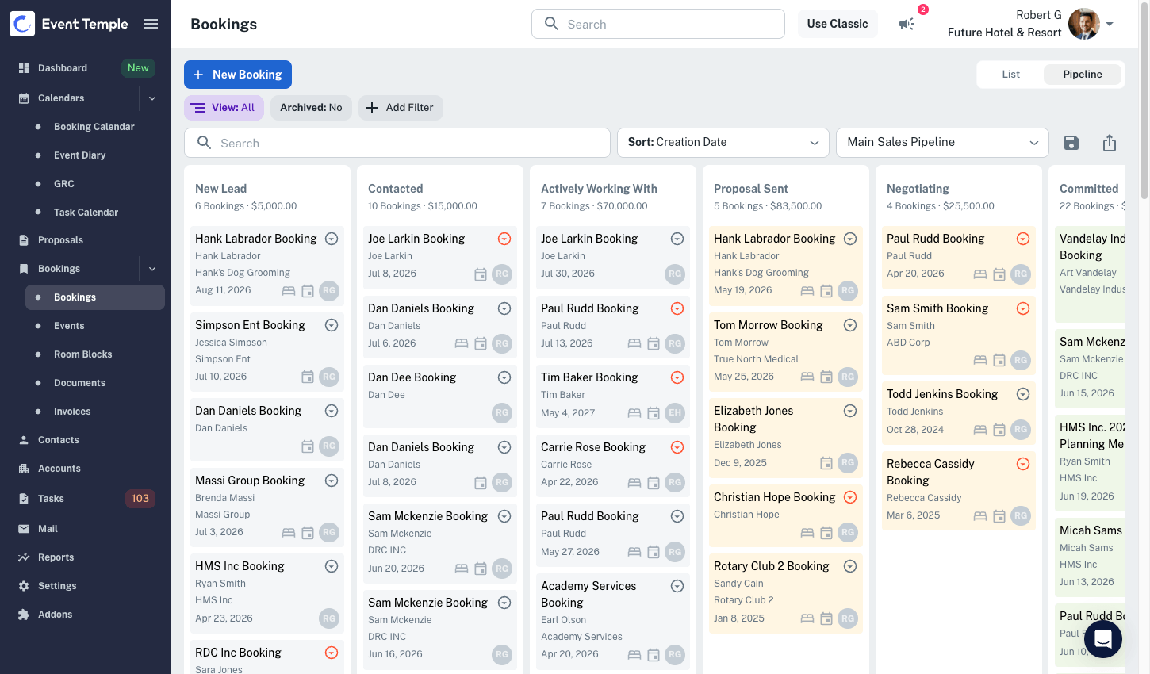The height and width of the screenshot is (674, 1150).
Task: Click calendar icon on Joe Larkin Contacted card
Action: pyautogui.click(x=481, y=274)
